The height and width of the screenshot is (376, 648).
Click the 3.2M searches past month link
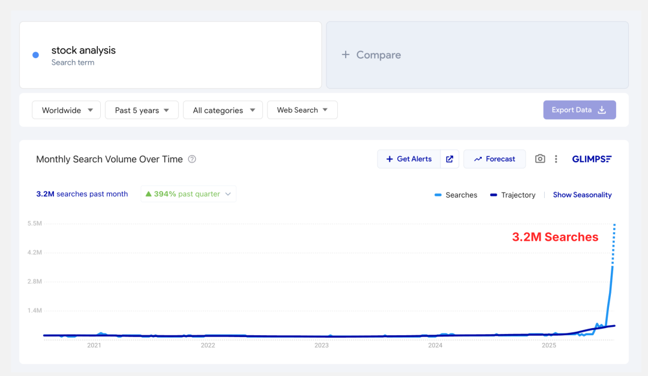coord(82,194)
